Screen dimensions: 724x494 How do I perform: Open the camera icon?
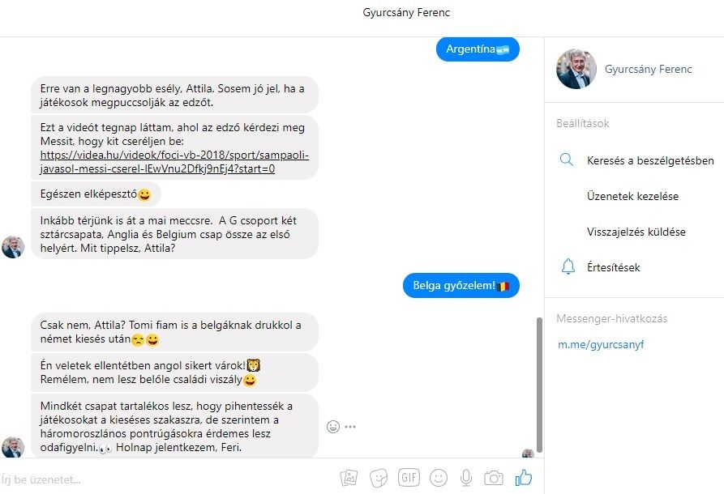pos(494,478)
